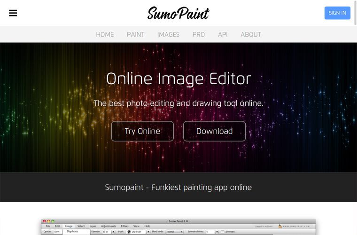This screenshot has height=235, width=357.
Task: Open Help menu in Sumo Paint preview
Action: [147, 226]
